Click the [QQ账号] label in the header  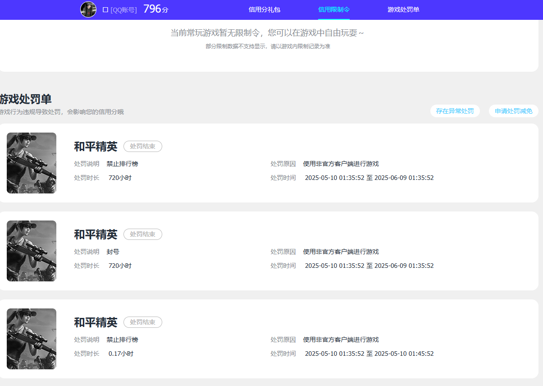point(123,10)
